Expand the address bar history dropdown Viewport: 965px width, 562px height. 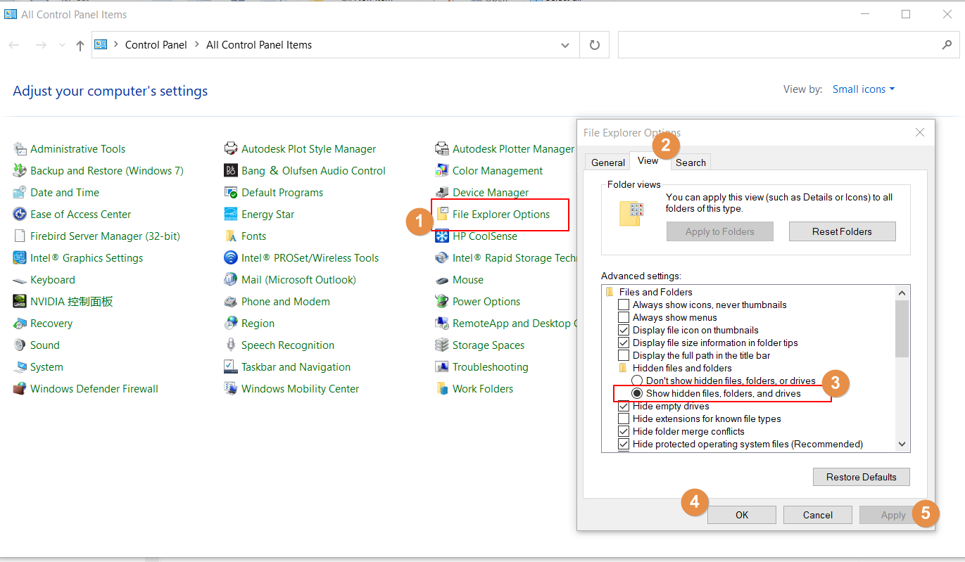pyautogui.click(x=565, y=45)
